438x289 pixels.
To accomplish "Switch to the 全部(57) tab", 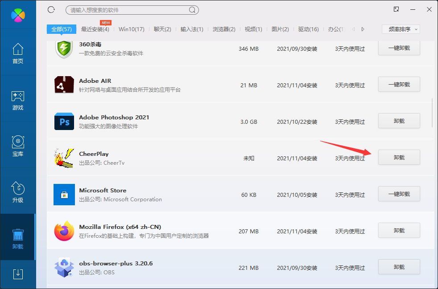I will click(x=62, y=29).
